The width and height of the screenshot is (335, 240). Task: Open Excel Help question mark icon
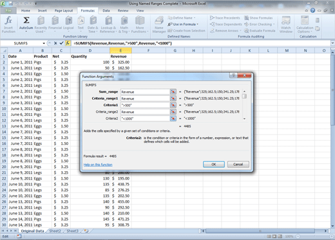(312, 10)
